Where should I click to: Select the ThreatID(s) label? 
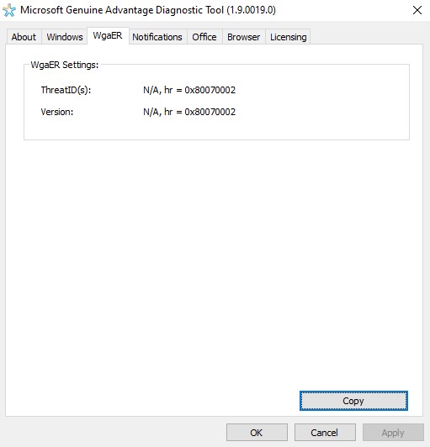click(66, 90)
